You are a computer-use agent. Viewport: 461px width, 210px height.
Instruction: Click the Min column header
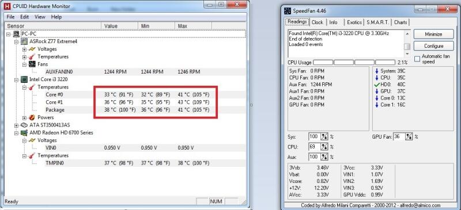tap(156, 26)
